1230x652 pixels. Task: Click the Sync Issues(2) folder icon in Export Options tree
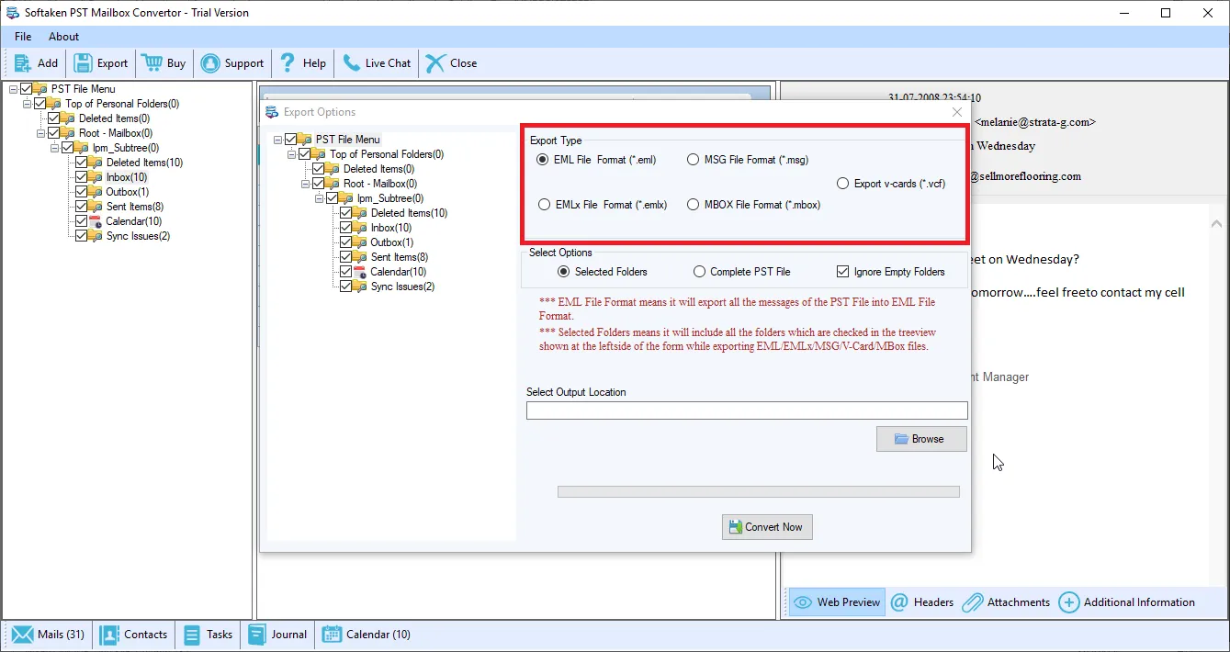click(x=360, y=287)
